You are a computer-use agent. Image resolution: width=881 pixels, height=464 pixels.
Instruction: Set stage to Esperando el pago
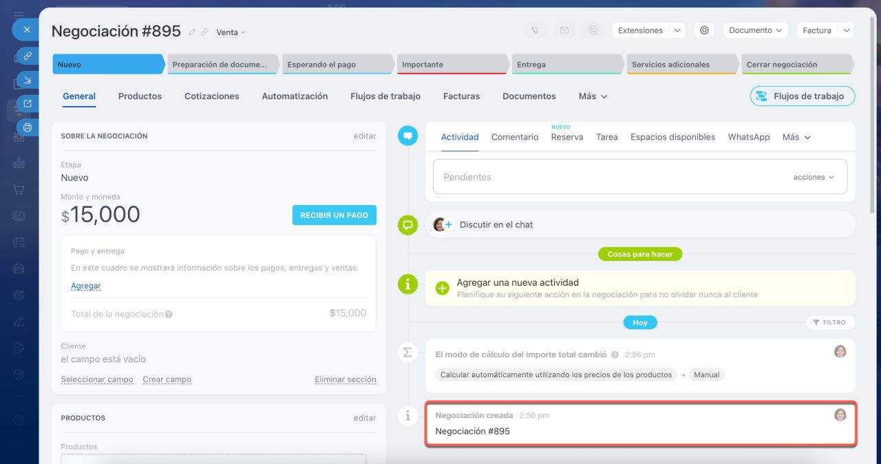tap(337, 65)
